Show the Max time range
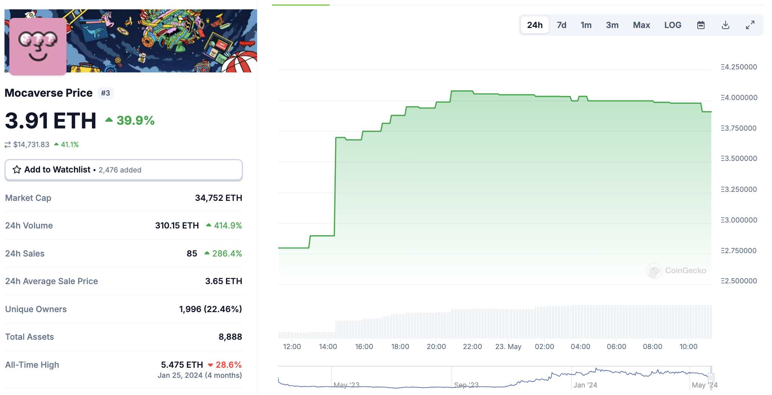772x395 pixels. (x=641, y=25)
